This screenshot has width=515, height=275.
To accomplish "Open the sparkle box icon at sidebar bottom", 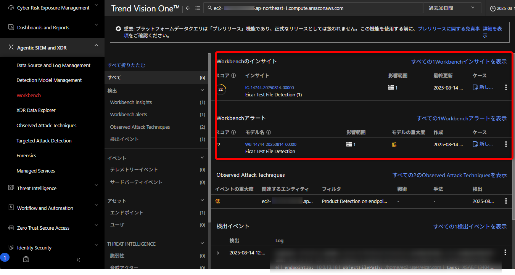I will (x=26, y=259).
